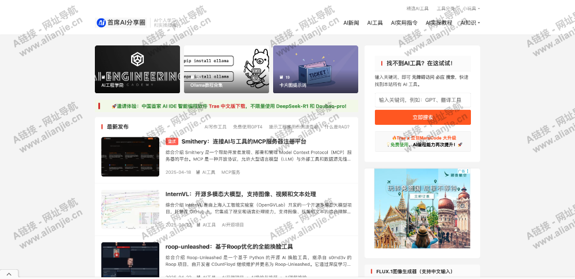Open the AI实用指令 nav item
This screenshot has height=279, width=575.
[404, 23]
